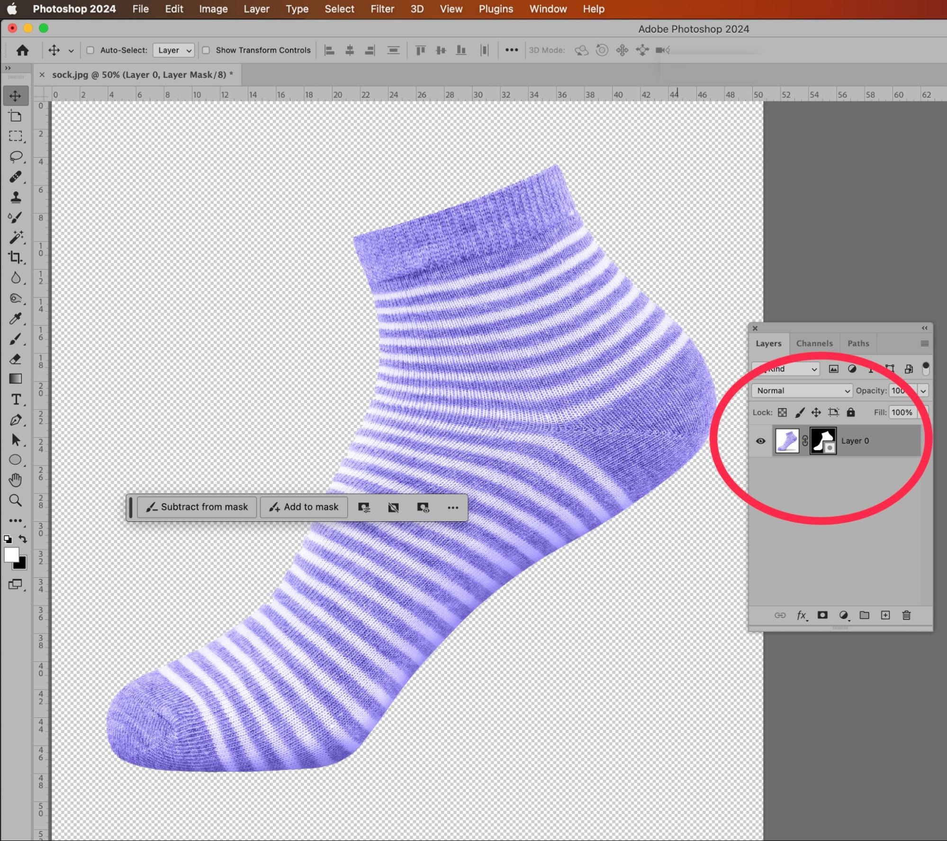
Task: Select the Crop tool
Action: [16, 257]
